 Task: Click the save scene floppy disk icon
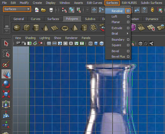tap(51, 10)
